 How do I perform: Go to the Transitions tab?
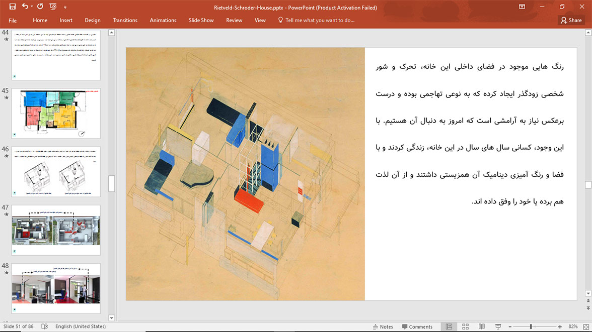125,21
